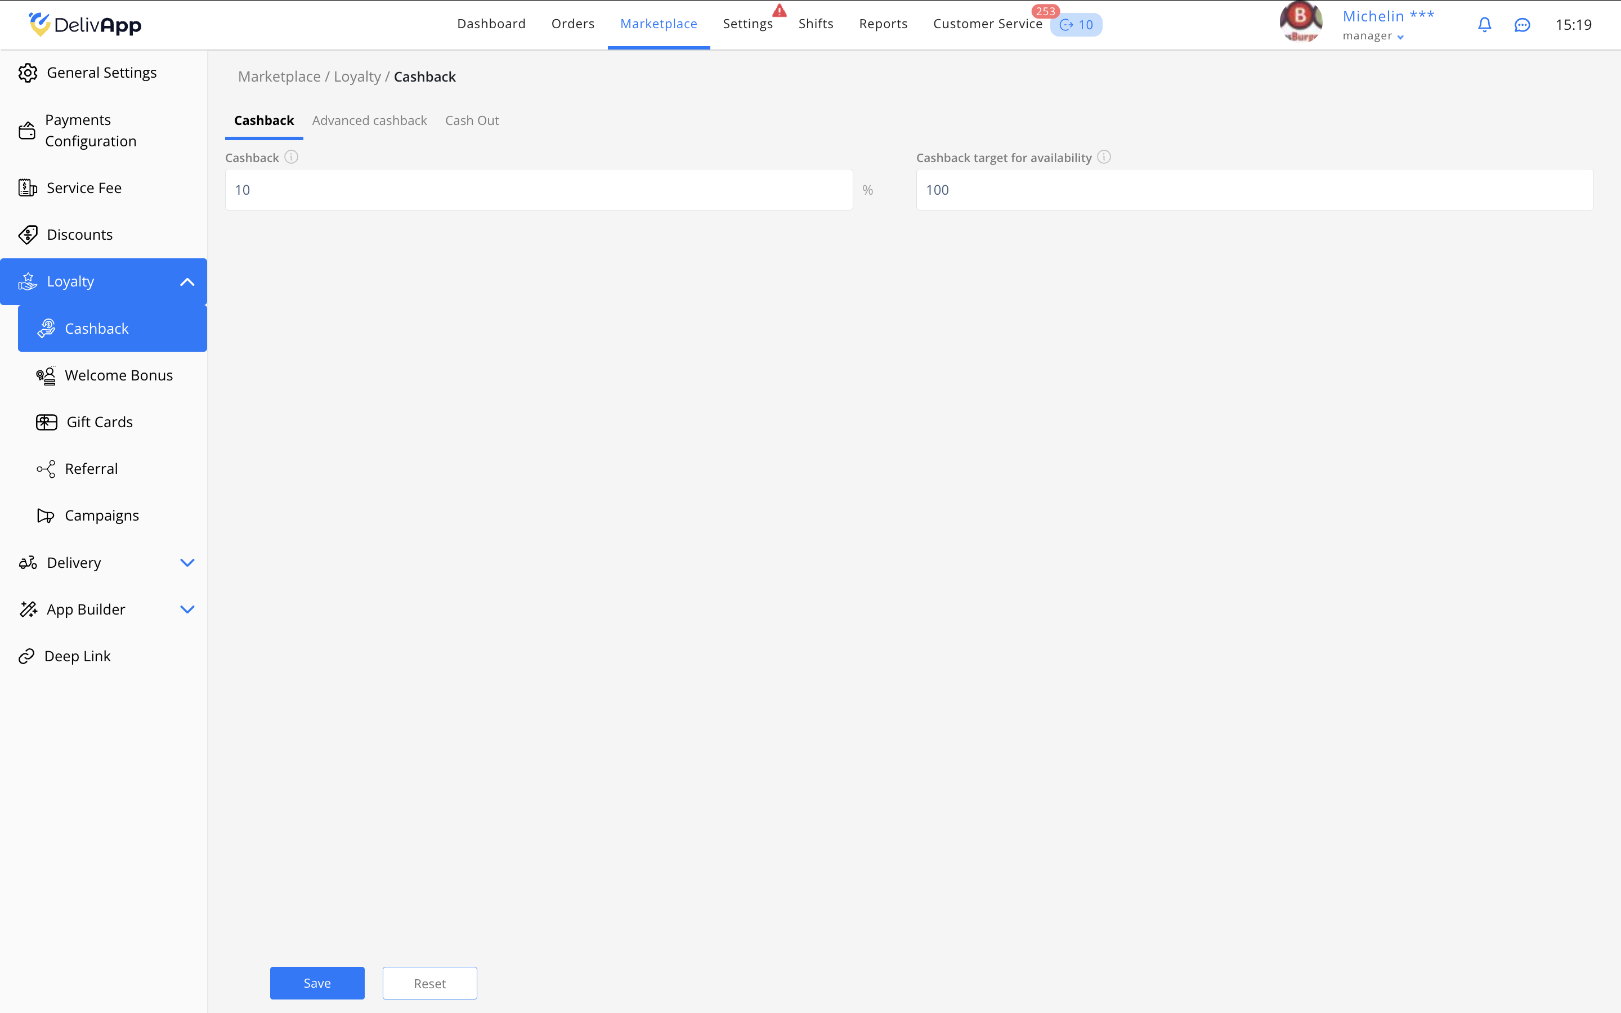
Task: Switch to Advanced cashback tab
Action: click(x=369, y=120)
